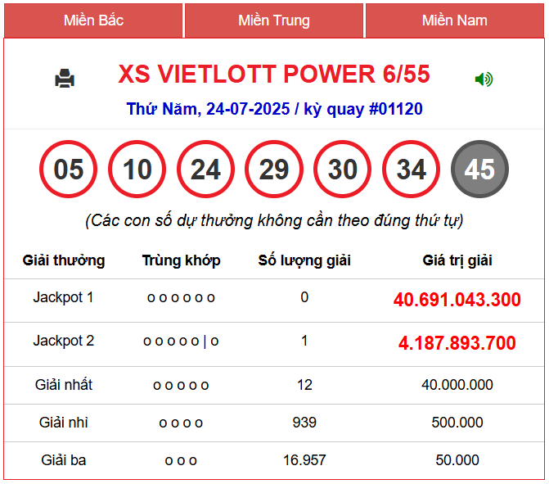Click the Số lượng giải column header

[304, 260]
